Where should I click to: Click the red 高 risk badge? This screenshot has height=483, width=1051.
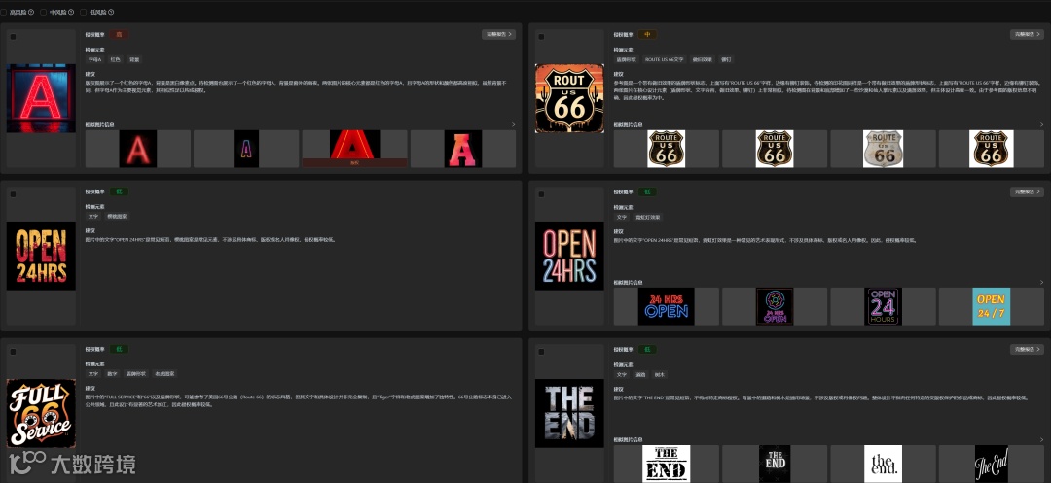pyautogui.click(x=120, y=34)
